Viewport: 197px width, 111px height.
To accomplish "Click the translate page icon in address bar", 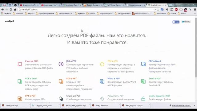I will (x=155, y=10).
